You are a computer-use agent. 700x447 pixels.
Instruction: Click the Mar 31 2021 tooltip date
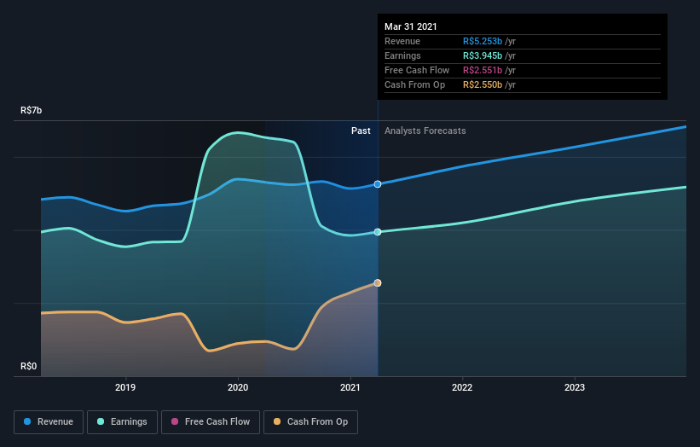[411, 26]
